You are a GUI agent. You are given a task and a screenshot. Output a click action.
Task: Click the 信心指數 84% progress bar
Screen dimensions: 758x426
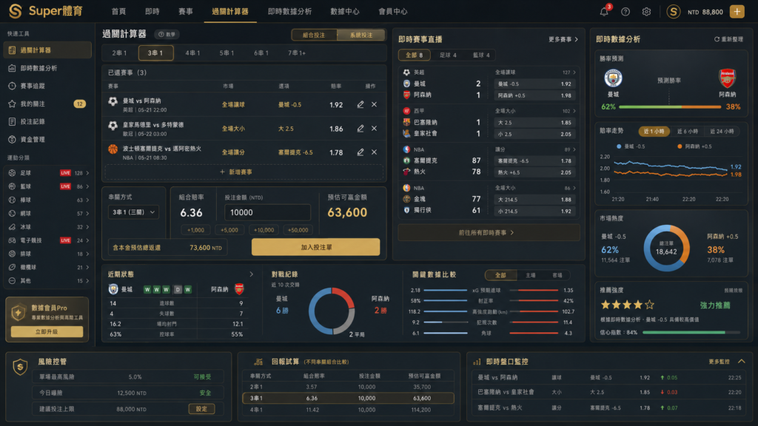coord(691,332)
